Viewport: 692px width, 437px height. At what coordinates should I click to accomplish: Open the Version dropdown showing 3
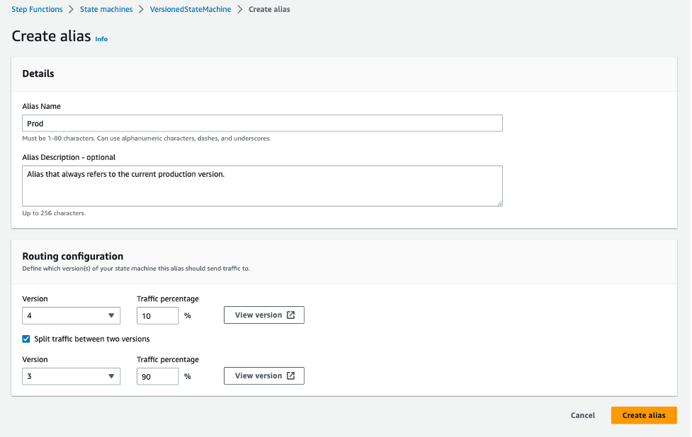(71, 377)
